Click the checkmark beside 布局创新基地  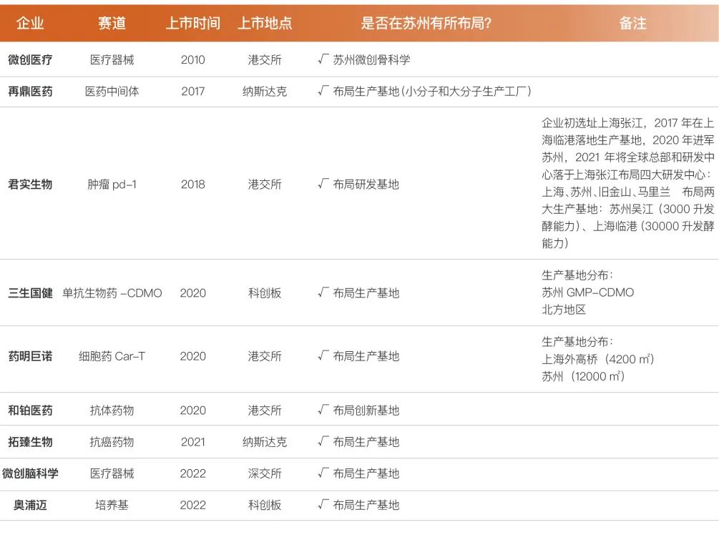click(323, 411)
